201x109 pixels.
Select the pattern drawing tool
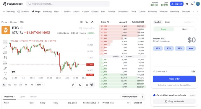[x=5, y=58]
